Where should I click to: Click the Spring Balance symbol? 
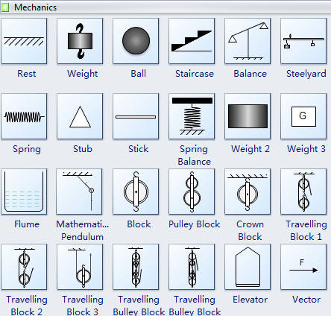(192, 116)
